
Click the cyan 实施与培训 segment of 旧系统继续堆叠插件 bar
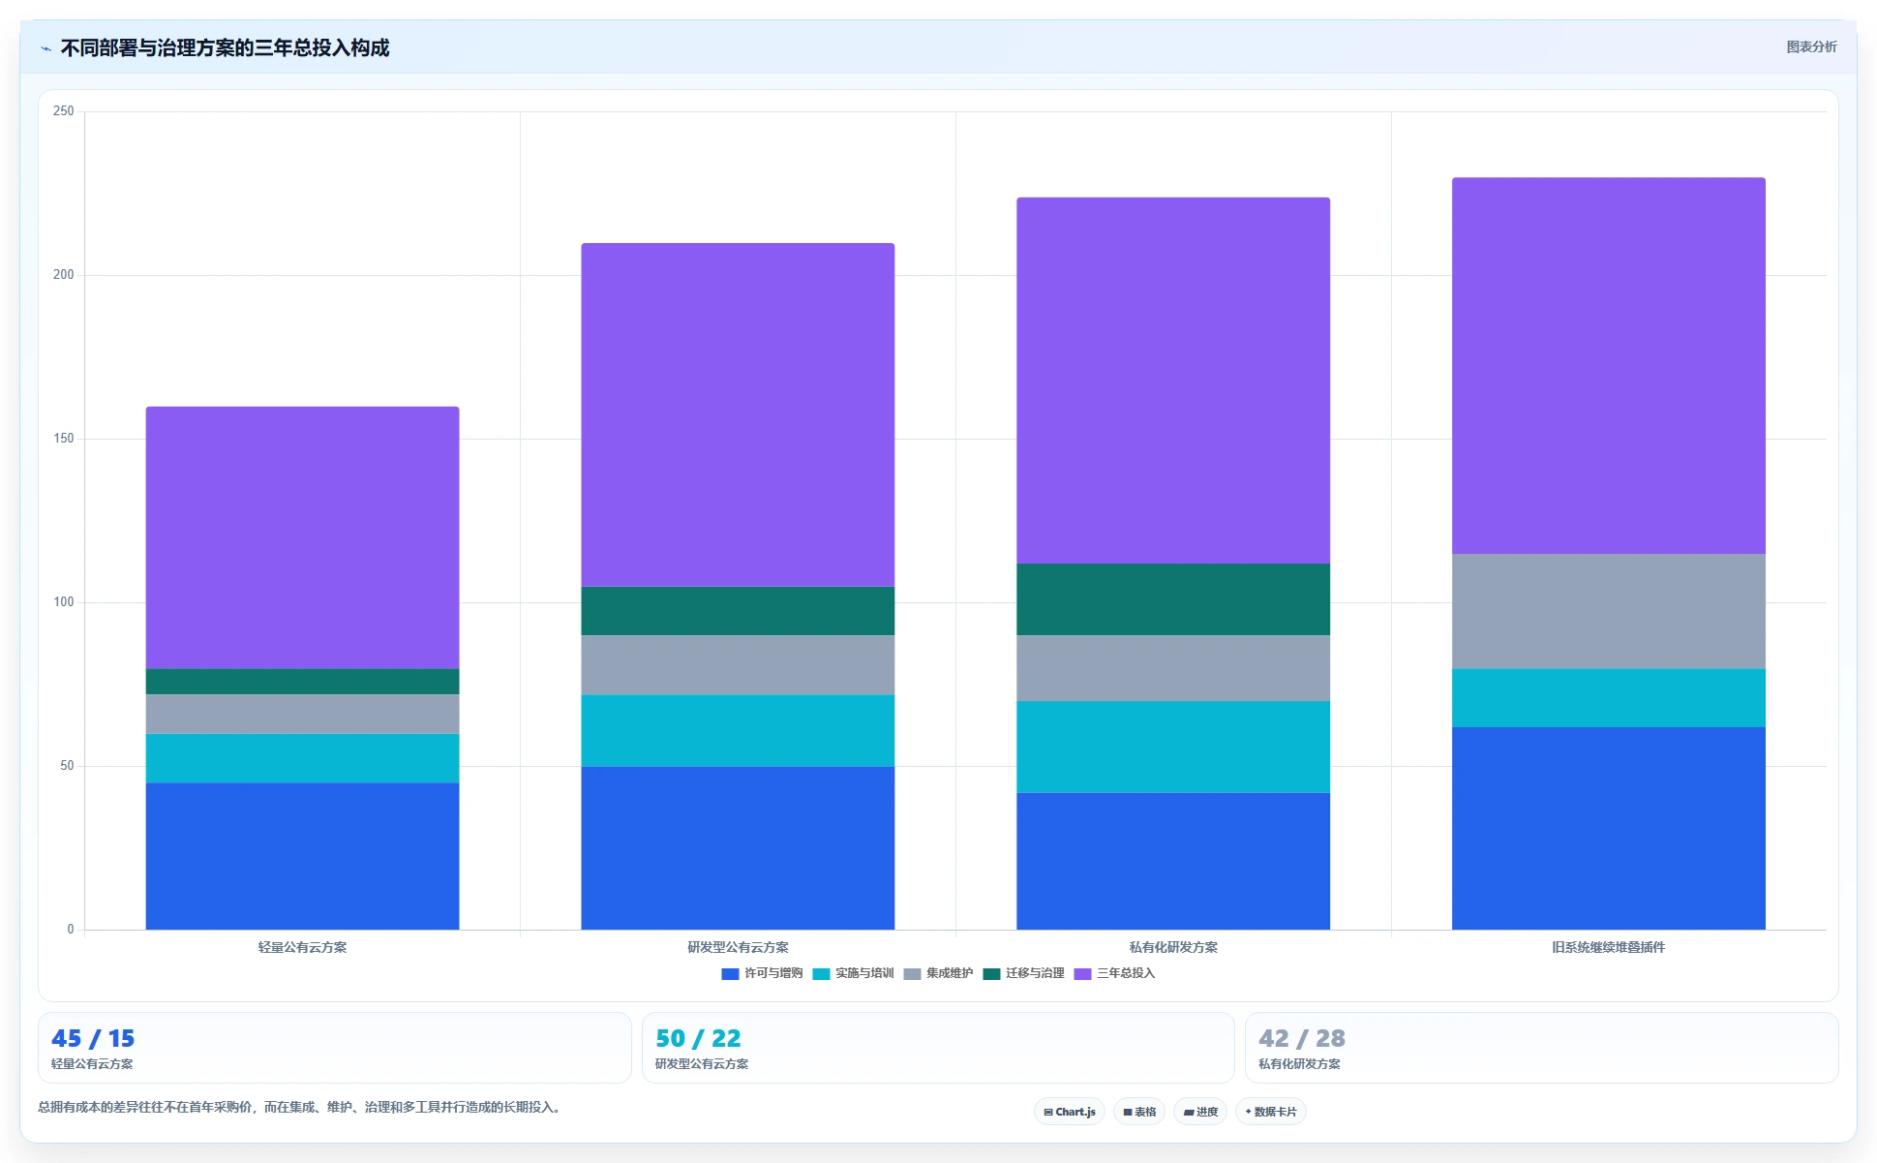point(1609,697)
